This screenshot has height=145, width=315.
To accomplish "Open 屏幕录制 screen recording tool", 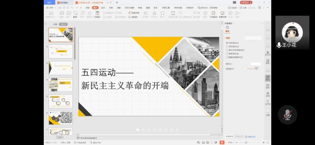I will click(x=222, y=14).
